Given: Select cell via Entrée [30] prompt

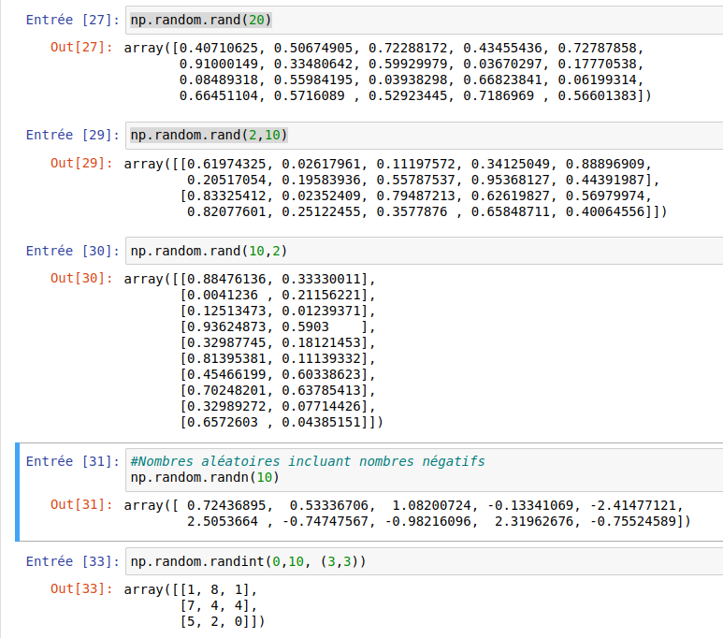Looking at the screenshot, I should [70, 252].
